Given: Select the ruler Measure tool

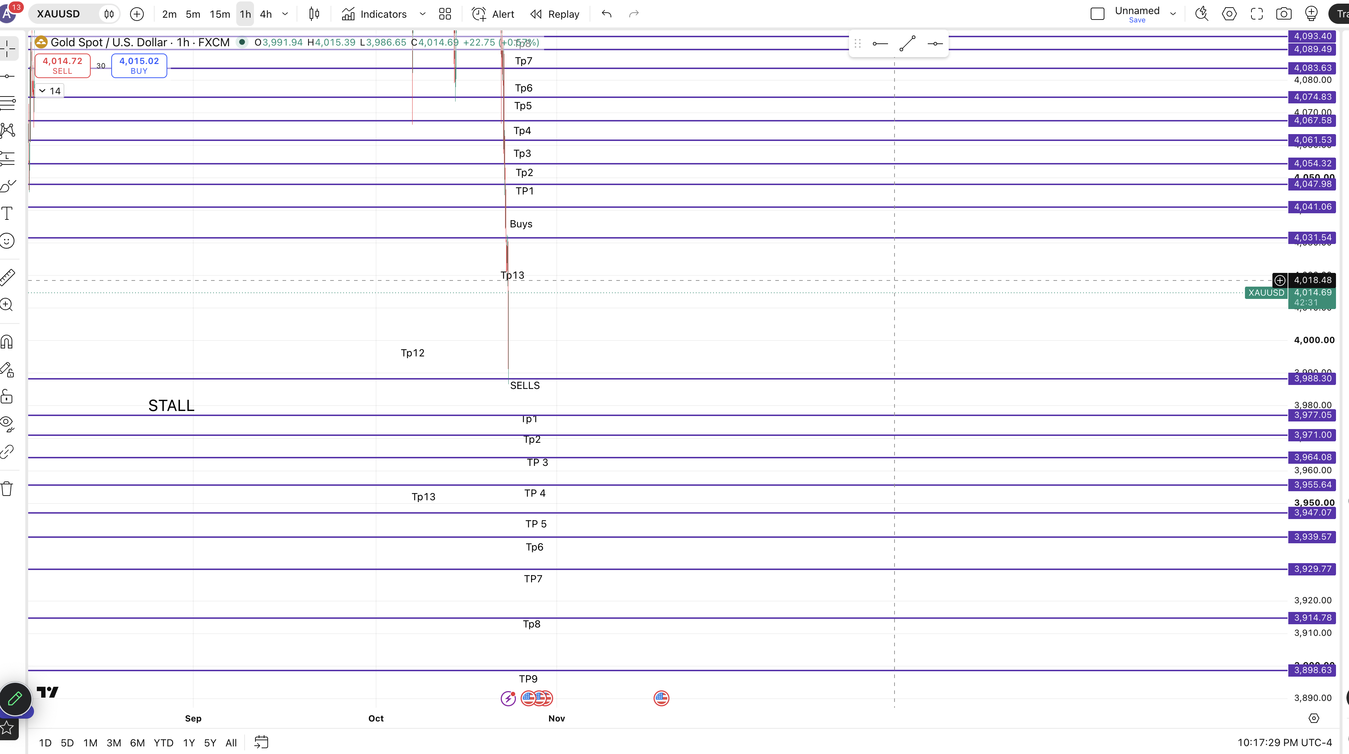Looking at the screenshot, I should 7,277.
